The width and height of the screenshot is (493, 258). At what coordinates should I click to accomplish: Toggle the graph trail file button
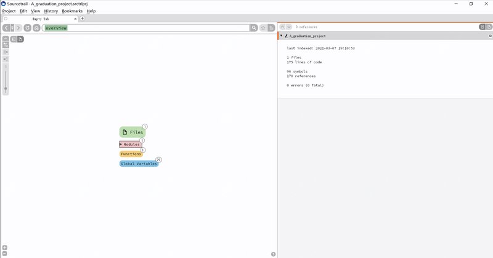pyautogui.click(x=20, y=39)
